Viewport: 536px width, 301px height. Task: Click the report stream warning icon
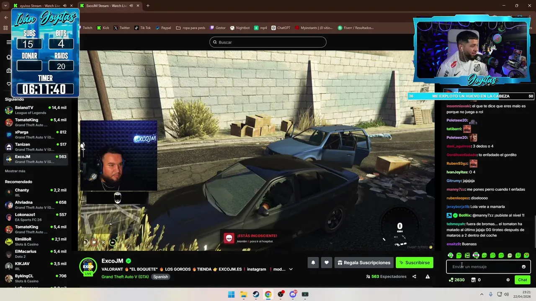click(x=428, y=276)
